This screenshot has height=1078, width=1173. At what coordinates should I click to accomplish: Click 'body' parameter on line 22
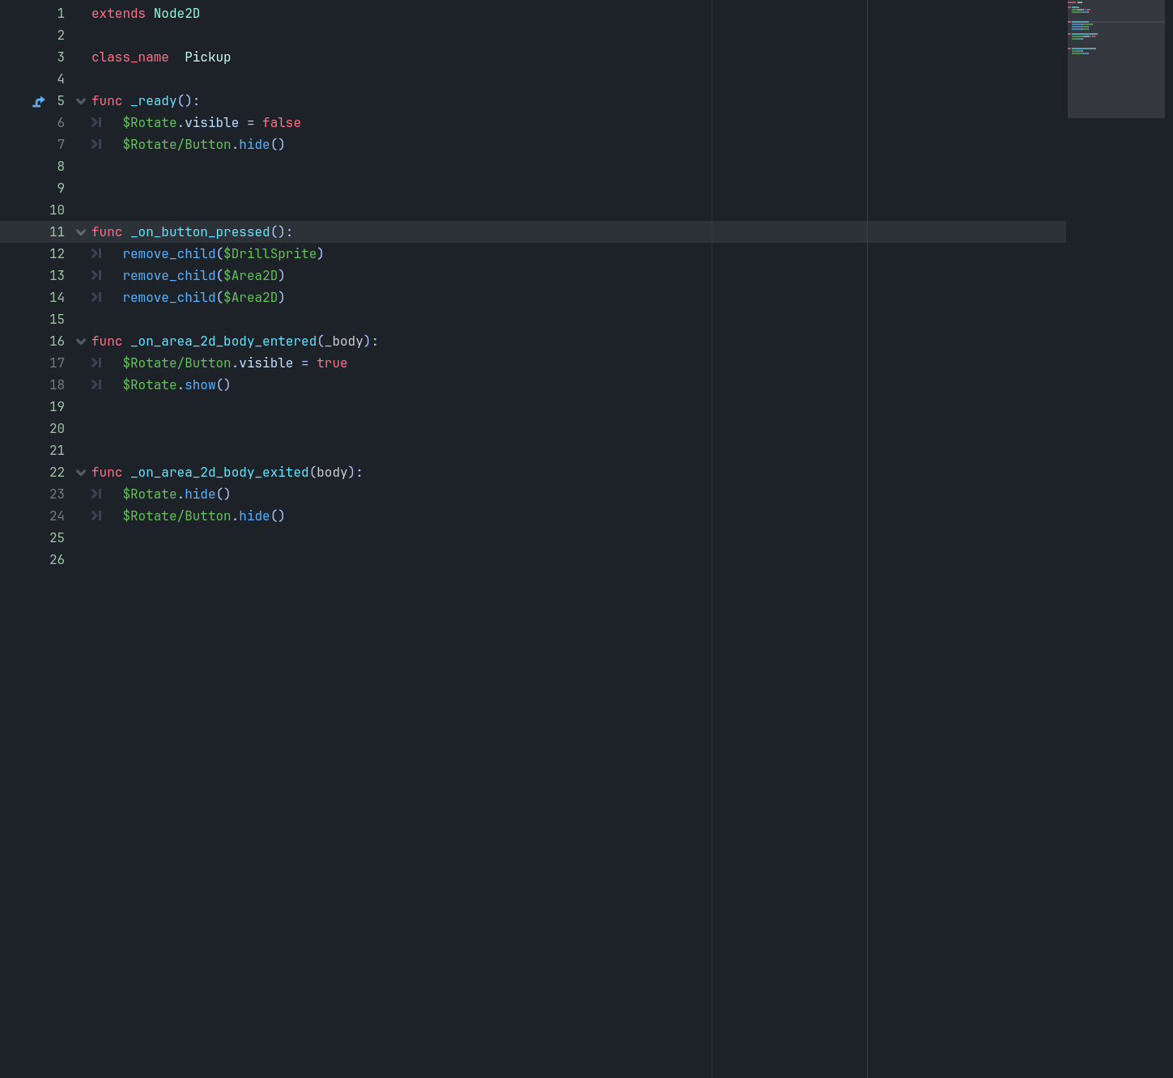coord(332,473)
